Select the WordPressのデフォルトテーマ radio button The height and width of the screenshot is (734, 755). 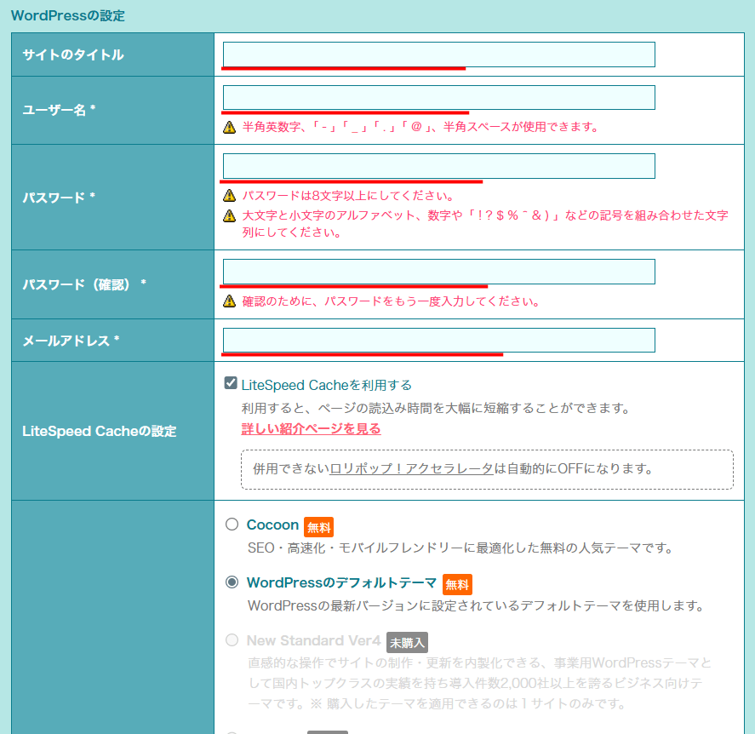click(x=231, y=582)
